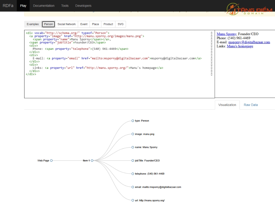275x220 pixels.
Task: Click the jobTitle: Founder/CEO node circle
Action: [x=133, y=161]
